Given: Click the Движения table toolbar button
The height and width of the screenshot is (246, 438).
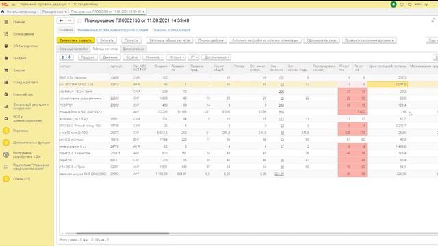Looking at the screenshot, I should (x=110, y=57).
